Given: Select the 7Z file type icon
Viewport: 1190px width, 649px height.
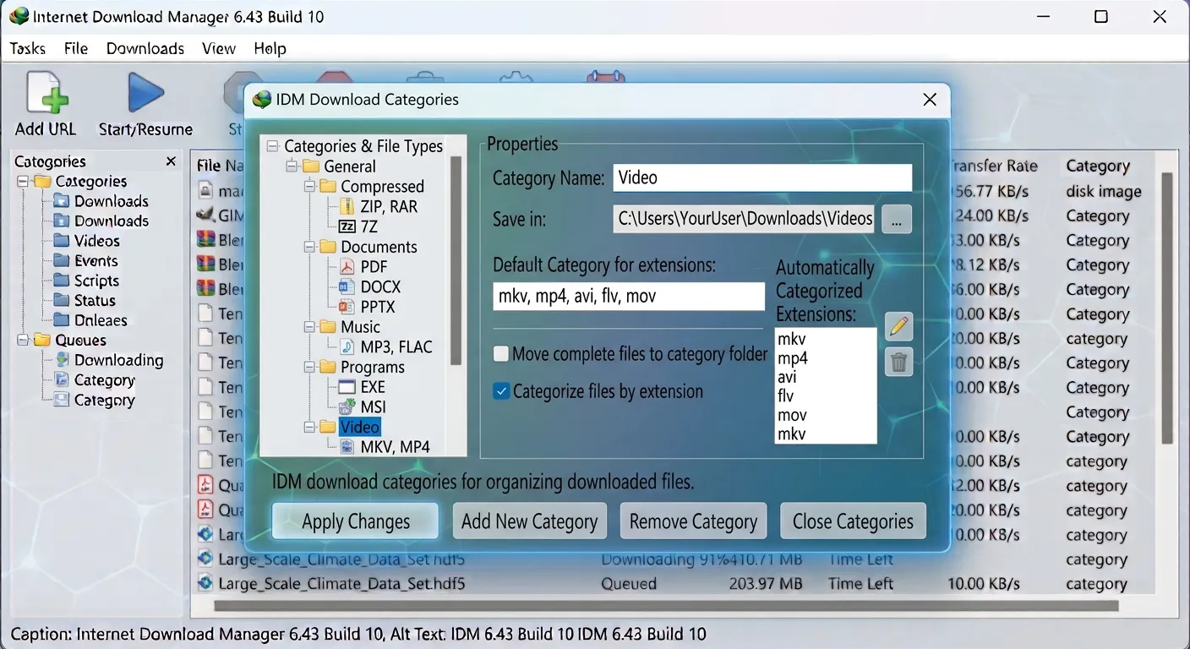Looking at the screenshot, I should click(347, 226).
